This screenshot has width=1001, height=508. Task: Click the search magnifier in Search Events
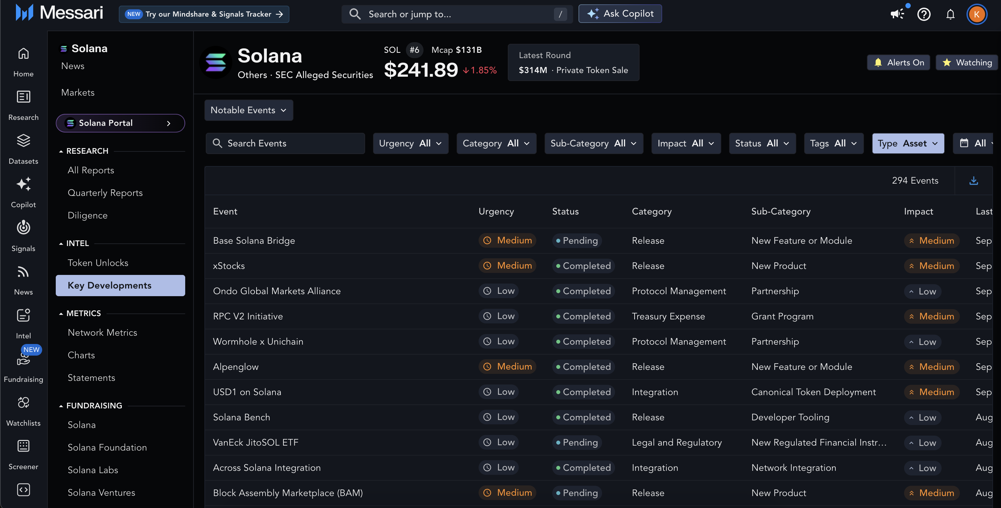click(x=217, y=143)
